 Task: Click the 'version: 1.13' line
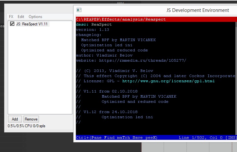coord(92,30)
